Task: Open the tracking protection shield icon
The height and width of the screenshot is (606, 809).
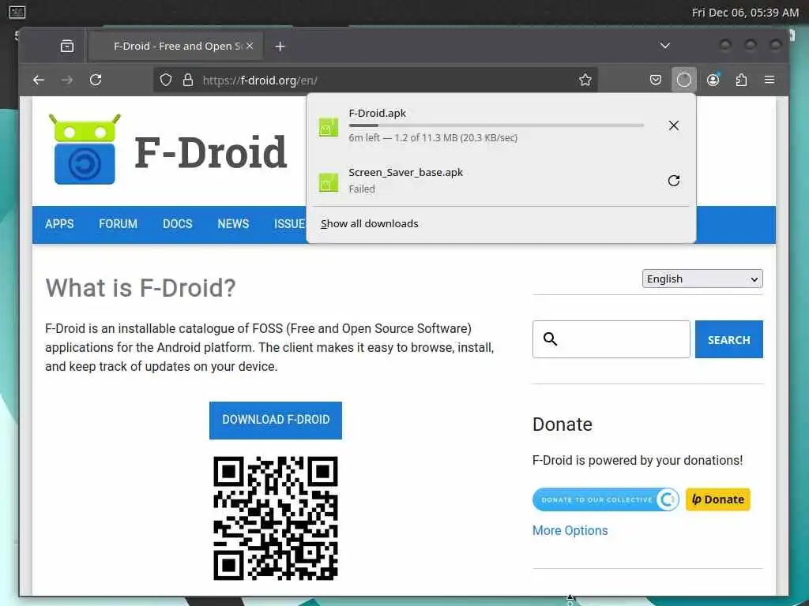Action: click(x=166, y=80)
